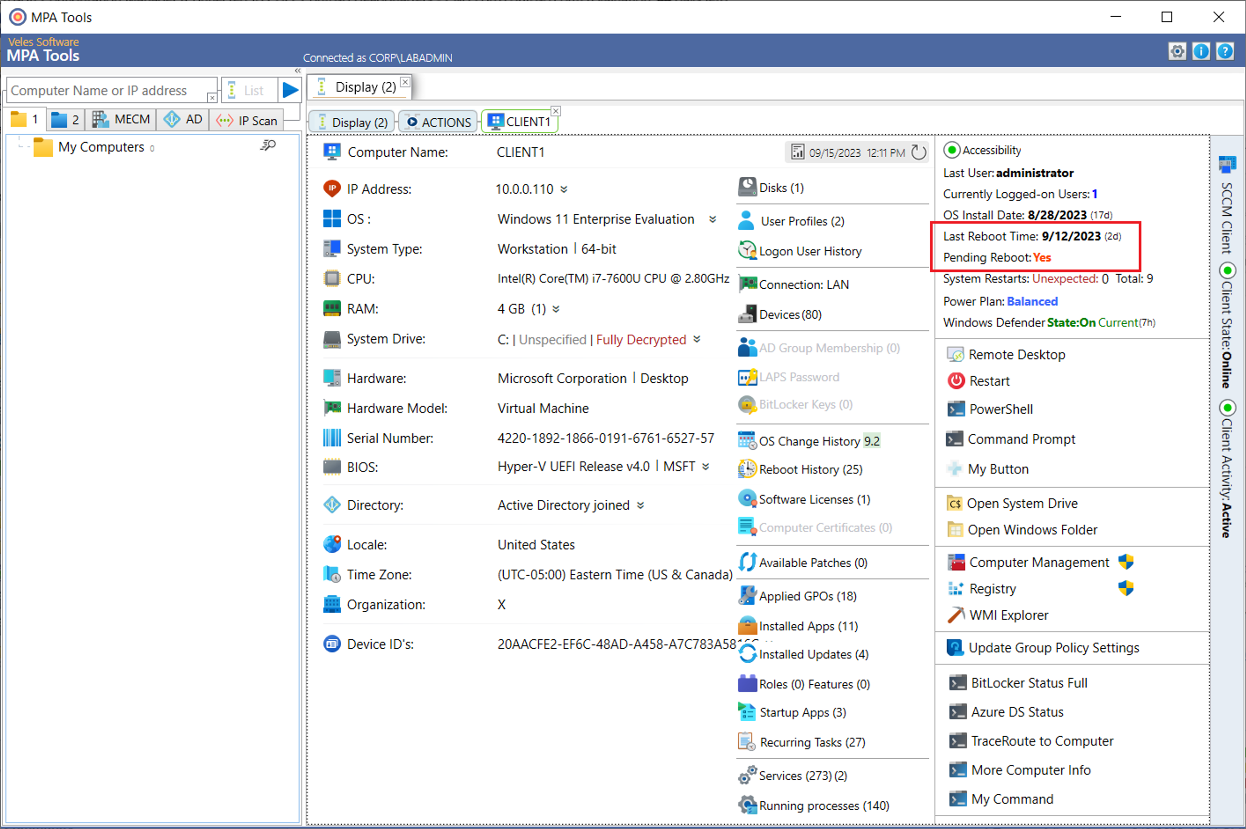Switch to the AD tab
This screenshot has height=829, width=1246.
click(183, 119)
